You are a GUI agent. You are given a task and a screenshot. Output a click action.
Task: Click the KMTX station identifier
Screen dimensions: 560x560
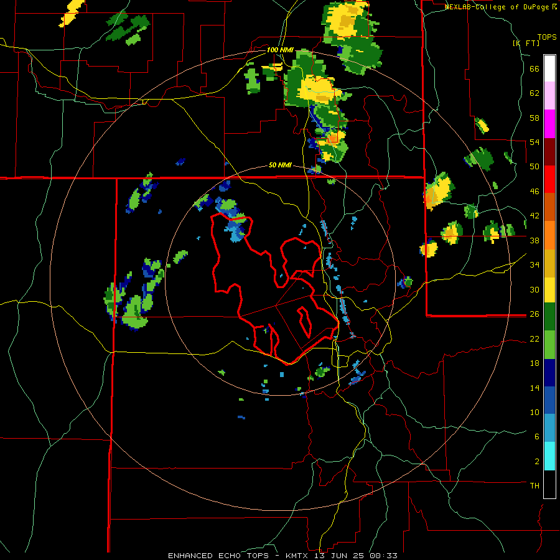(299, 556)
